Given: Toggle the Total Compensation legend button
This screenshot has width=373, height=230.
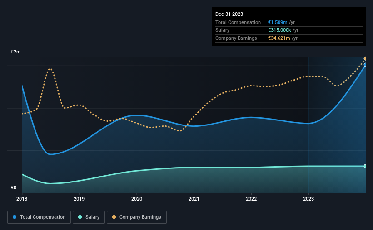Looking at the screenshot, I should (39, 217).
